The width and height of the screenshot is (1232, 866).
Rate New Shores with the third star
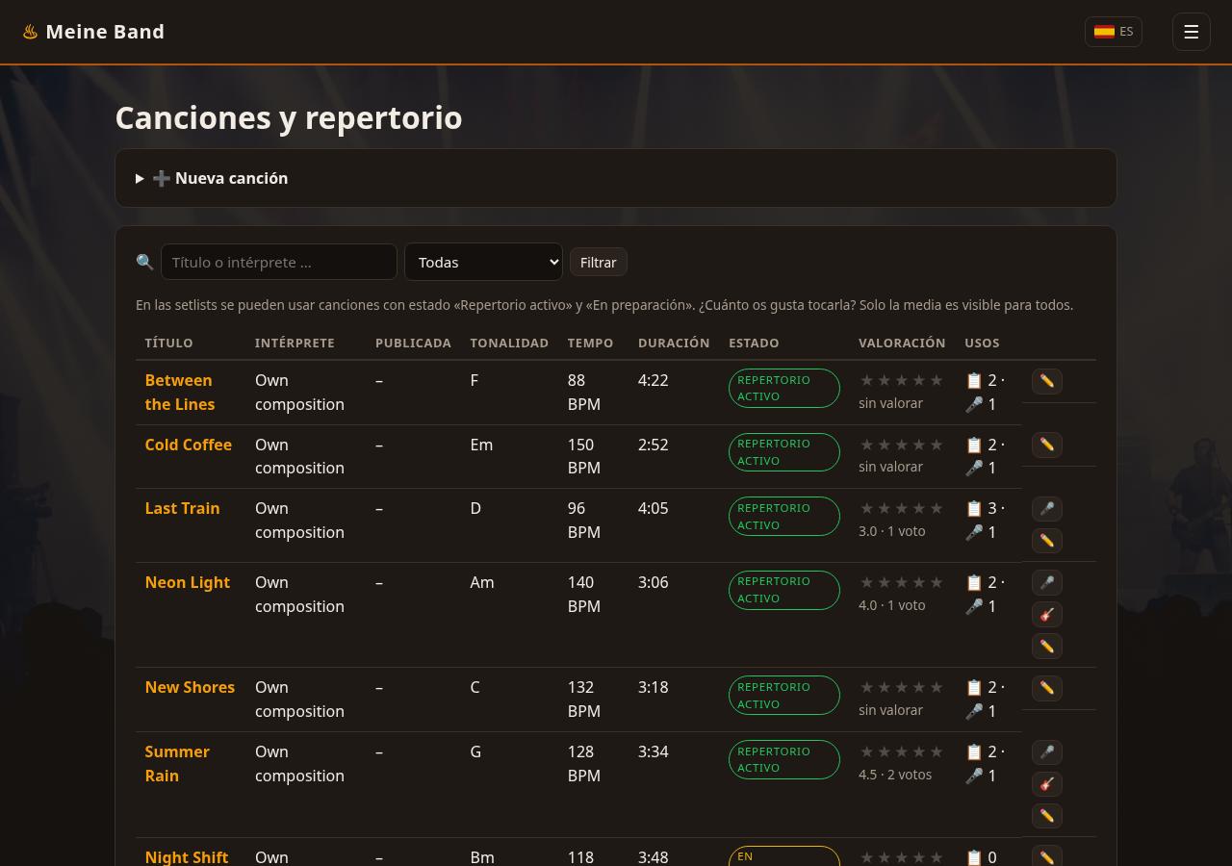902,687
